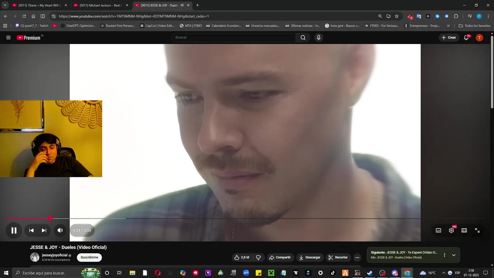Screen dimensions: 494x278
Task: Open the pooh7_7 Twitch bookmark
Action: point(32,26)
